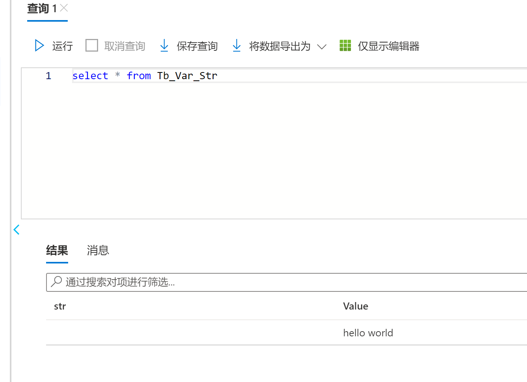Click the greyed-out 取消查询 label
Viewport: 527px width, 382px height.
[x=124, y=46]
